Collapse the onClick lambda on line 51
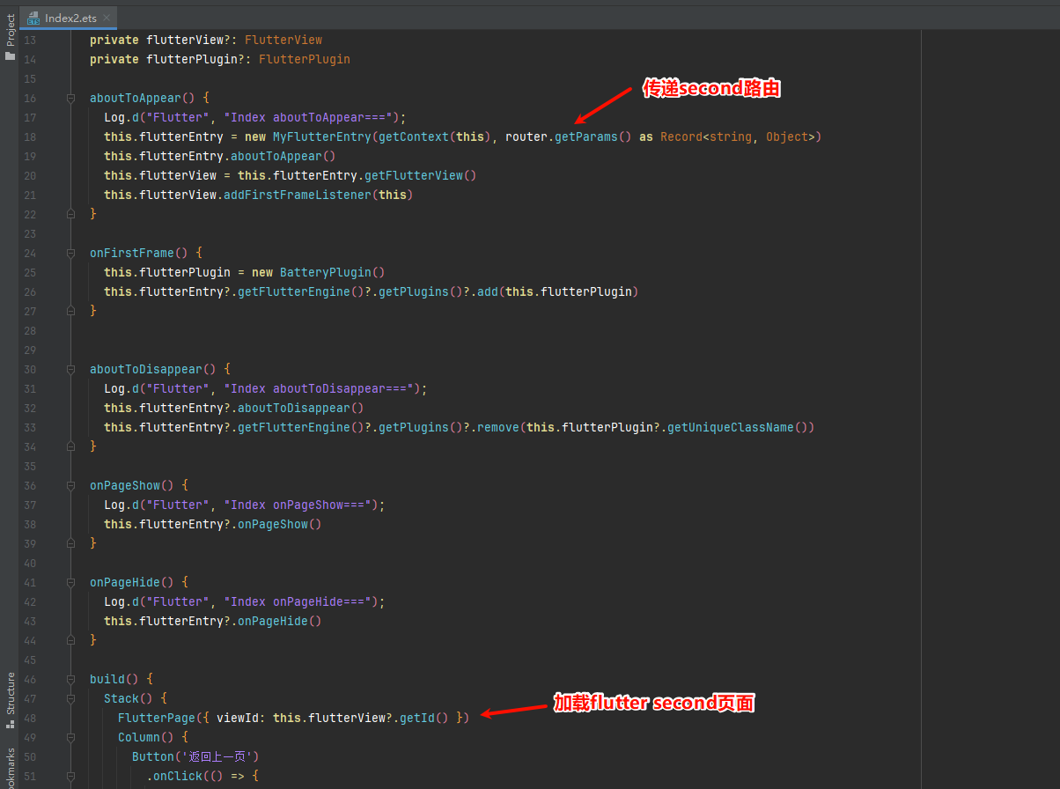The width and height of the screenshot is (1060, 789). [x=71, y=777]
